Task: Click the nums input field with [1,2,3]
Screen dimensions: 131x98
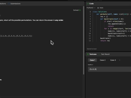Action: tap(109, 69)
